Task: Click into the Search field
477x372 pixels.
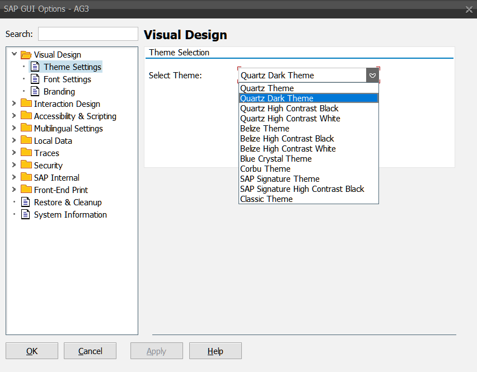Action: click(x=88, y=34)
